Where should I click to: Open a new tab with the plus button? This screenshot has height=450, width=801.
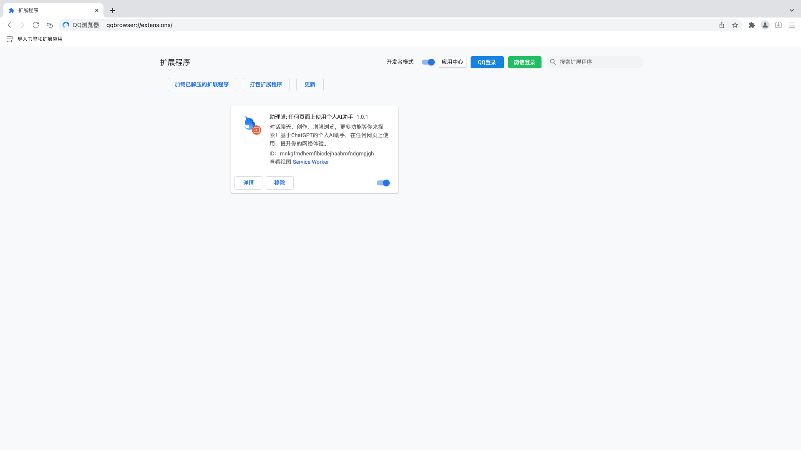[x=113, y=10]
